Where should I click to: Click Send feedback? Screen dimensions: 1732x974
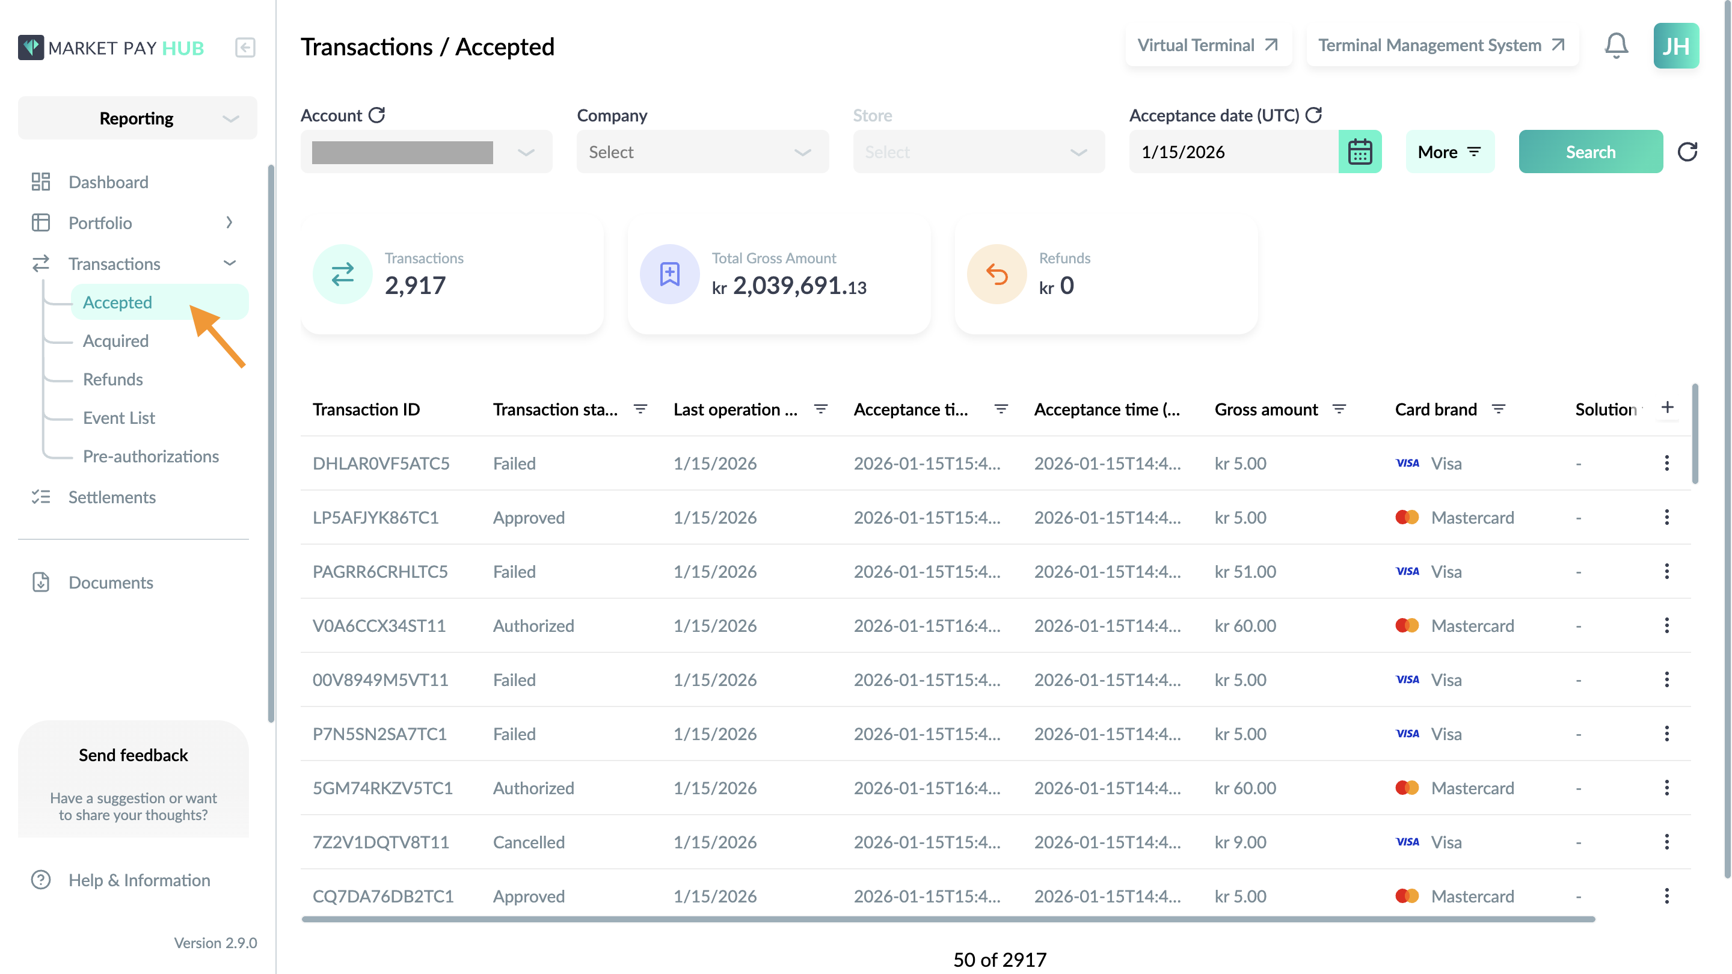[133, 755]
